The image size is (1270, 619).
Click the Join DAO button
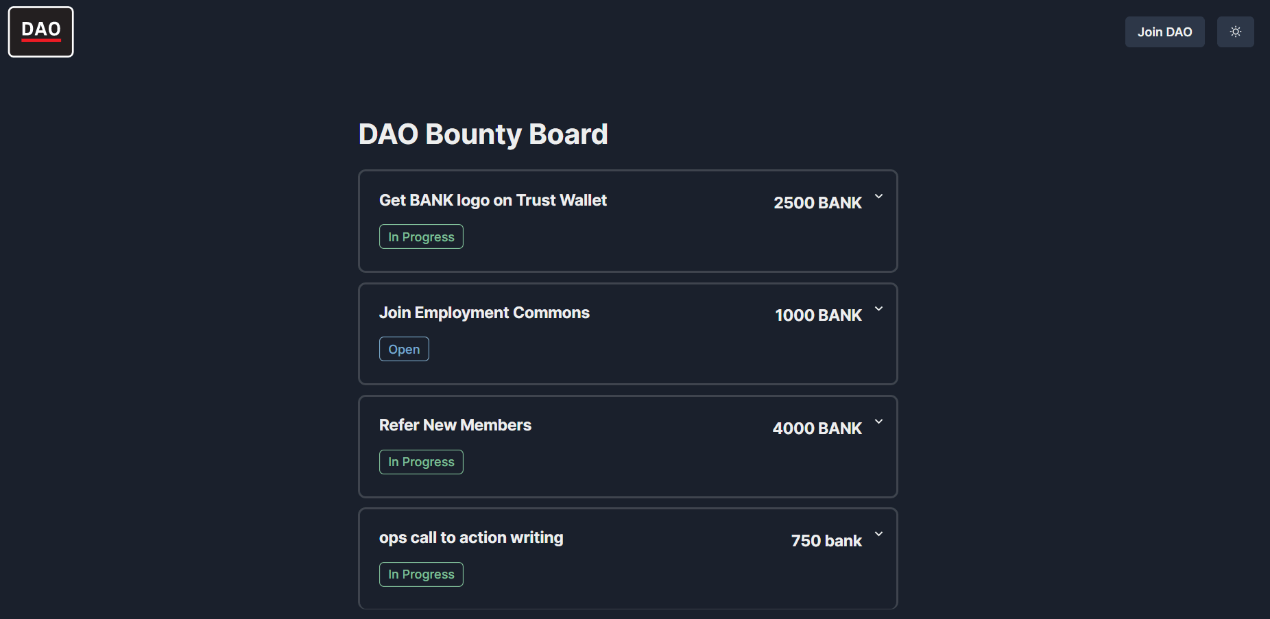(1164, 32)
